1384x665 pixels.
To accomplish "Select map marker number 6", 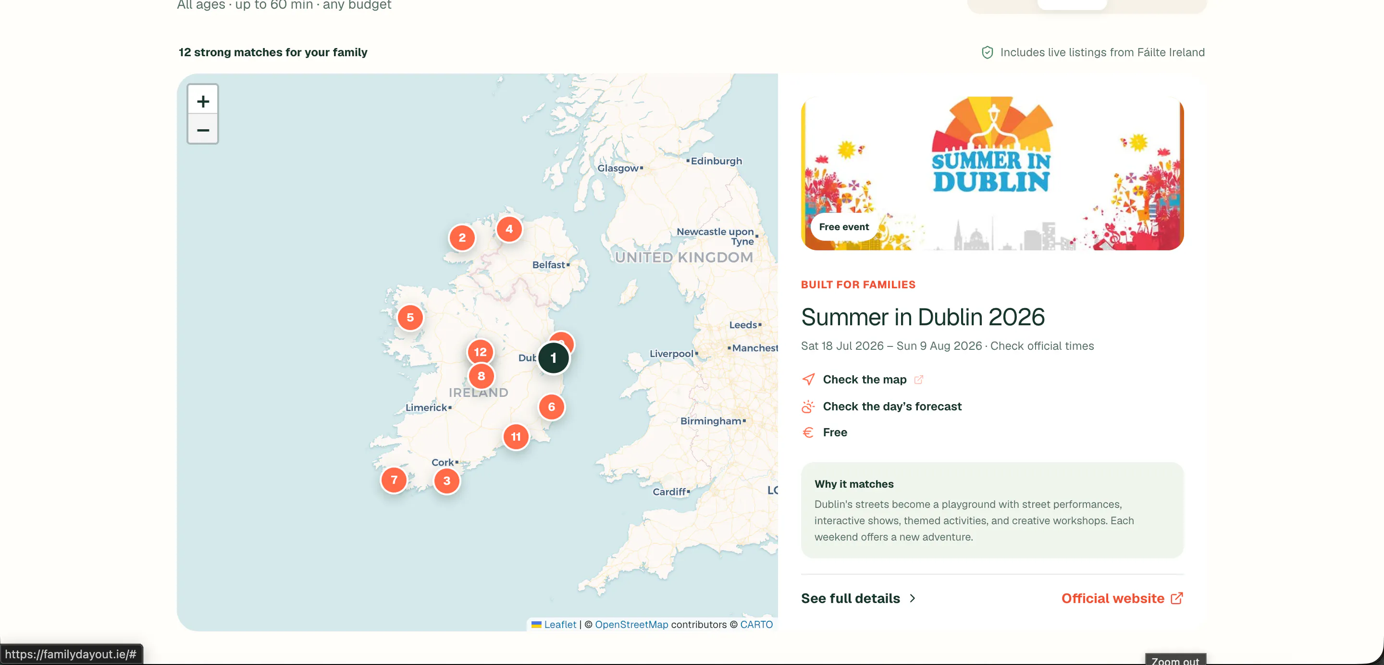I will [551, 406].
